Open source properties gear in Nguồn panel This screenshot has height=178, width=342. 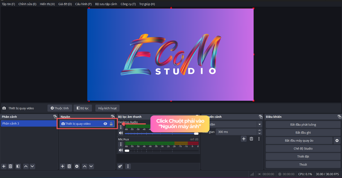pos(77,166)
